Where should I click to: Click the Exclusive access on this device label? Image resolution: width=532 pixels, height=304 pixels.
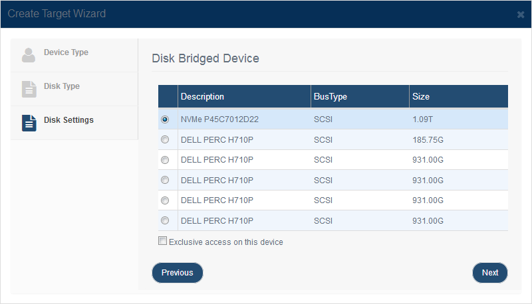[x=226, y=242]
